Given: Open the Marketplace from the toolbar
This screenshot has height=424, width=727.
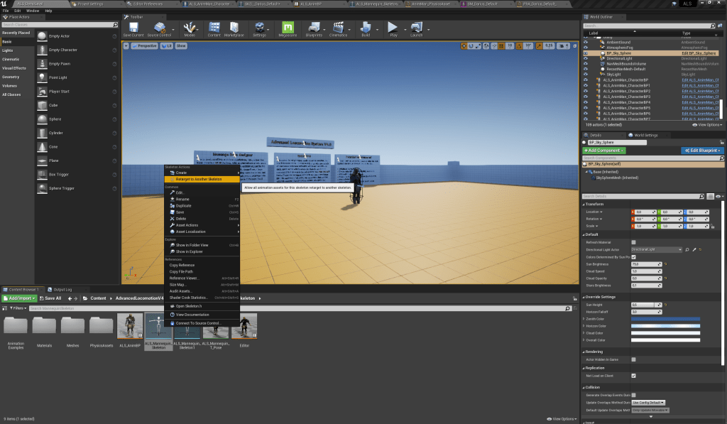Looking at the screenshot, I should tap(234, 28).
